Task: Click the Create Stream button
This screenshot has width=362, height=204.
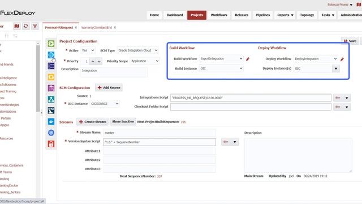Action: click(x=93, y=122)
